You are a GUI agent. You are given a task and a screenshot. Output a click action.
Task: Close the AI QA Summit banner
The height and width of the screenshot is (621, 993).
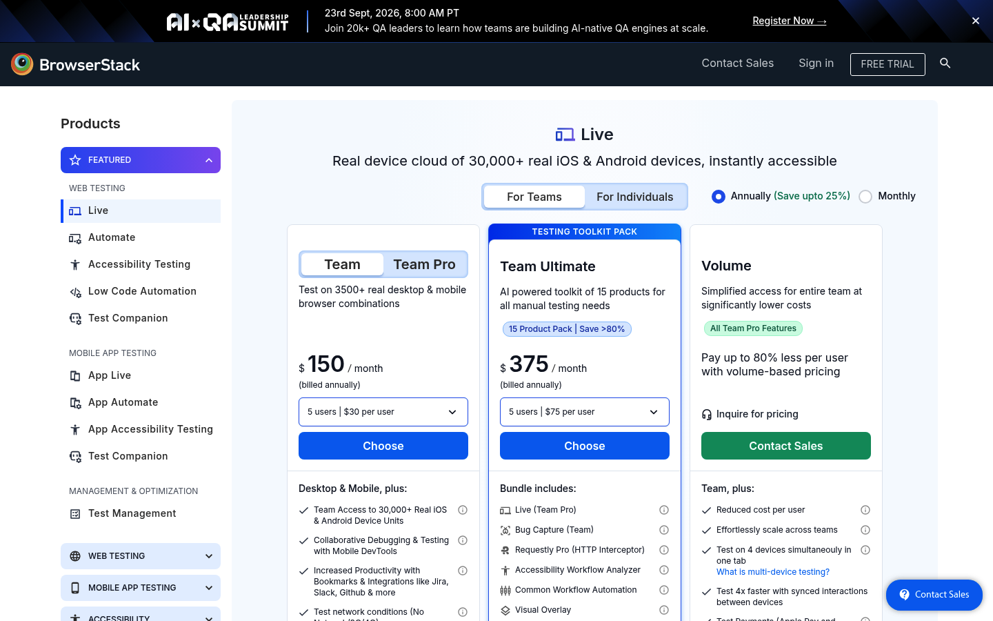[x=976, y=21]
